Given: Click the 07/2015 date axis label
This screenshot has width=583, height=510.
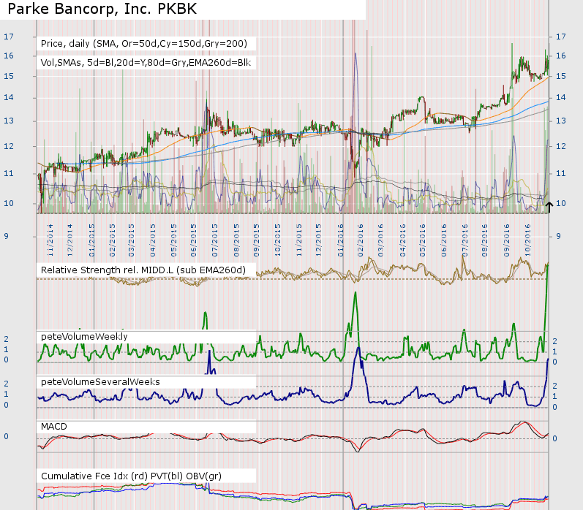Looking at the screenshot, I should coord(214,240).
